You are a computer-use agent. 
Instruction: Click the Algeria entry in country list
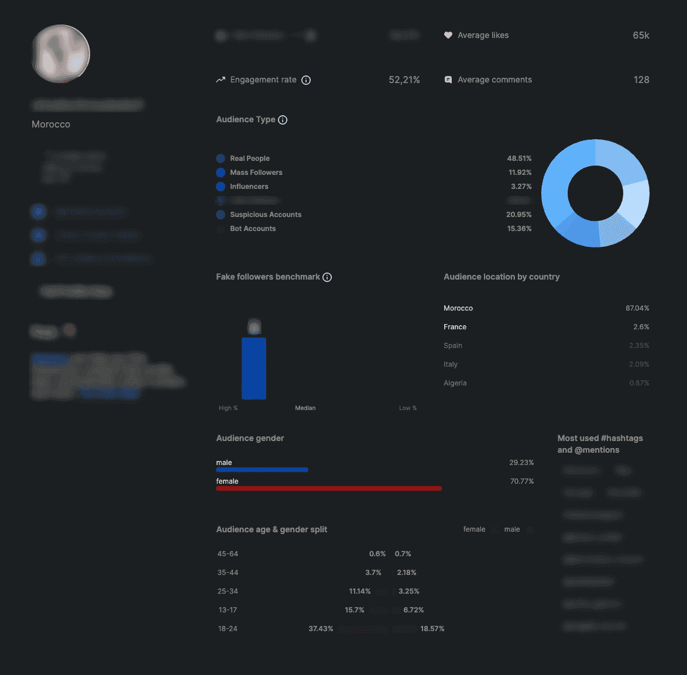455,383
